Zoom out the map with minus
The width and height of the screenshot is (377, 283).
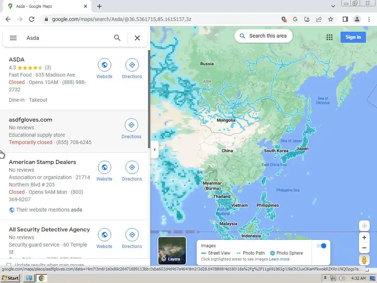pos(364,248)
